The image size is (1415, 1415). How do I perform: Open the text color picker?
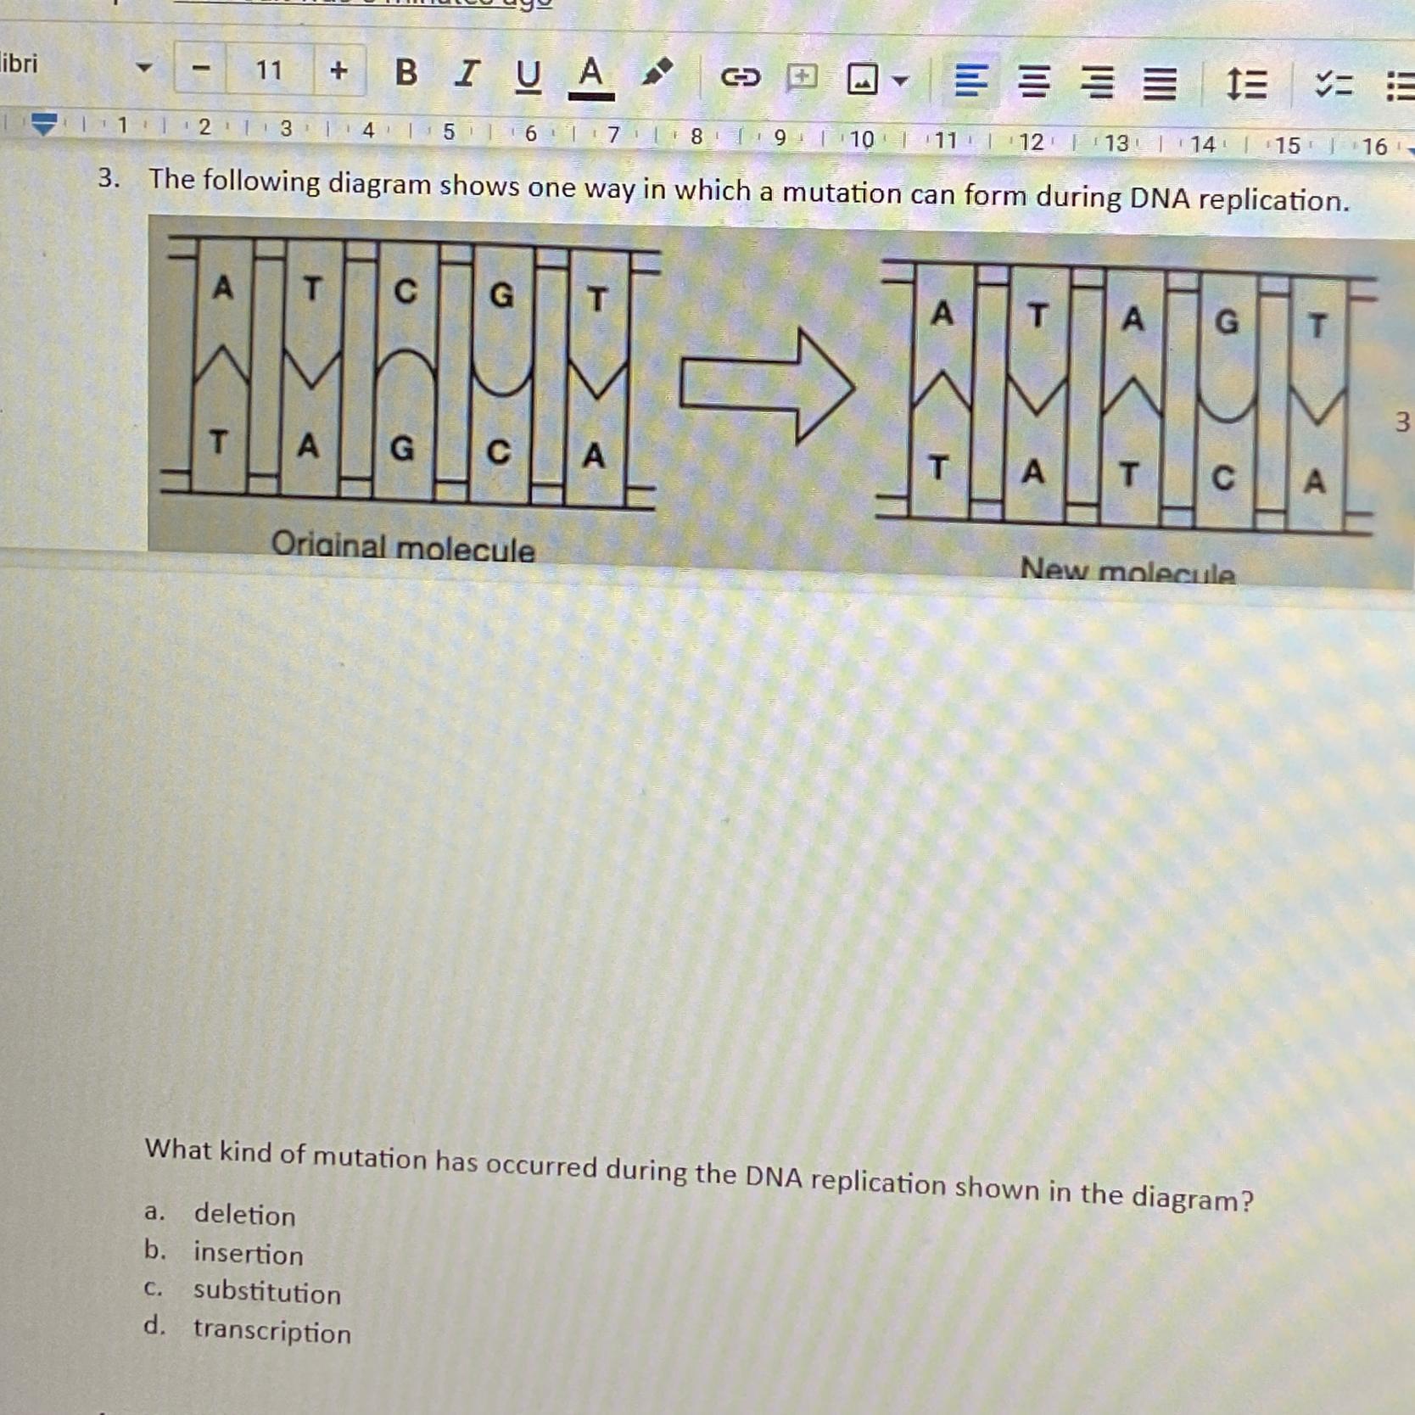(x=590, y=77)
